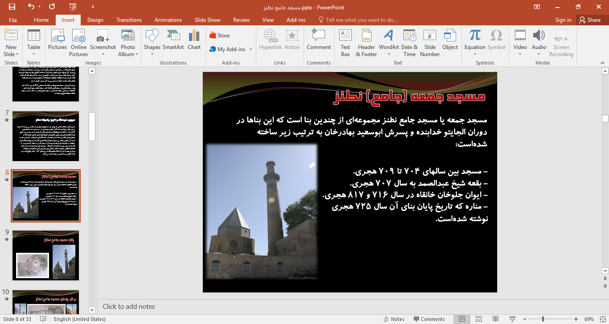This screenshot has height=324, width=609.
Task: Click the Undo icon
Action: click(31, 7)
